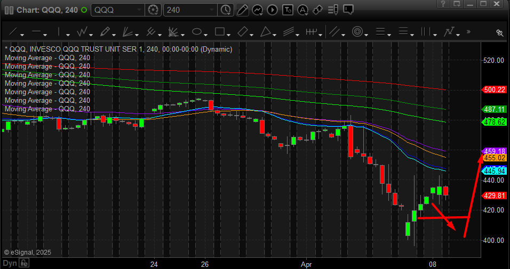Select the trend line drawing tool
This screenshot has width=510, height=269.
tap(13, 32)
